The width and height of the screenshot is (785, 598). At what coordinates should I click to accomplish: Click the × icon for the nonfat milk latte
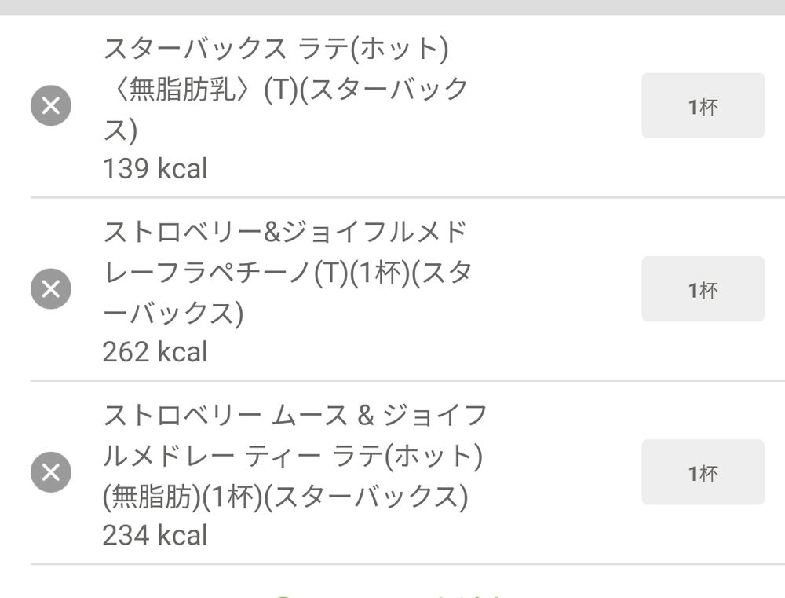51,105
